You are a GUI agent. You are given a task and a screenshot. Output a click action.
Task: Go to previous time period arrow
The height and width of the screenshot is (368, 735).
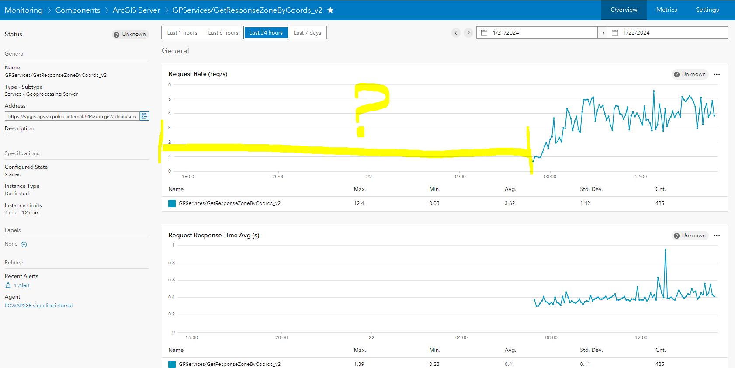tap(456, 33)
